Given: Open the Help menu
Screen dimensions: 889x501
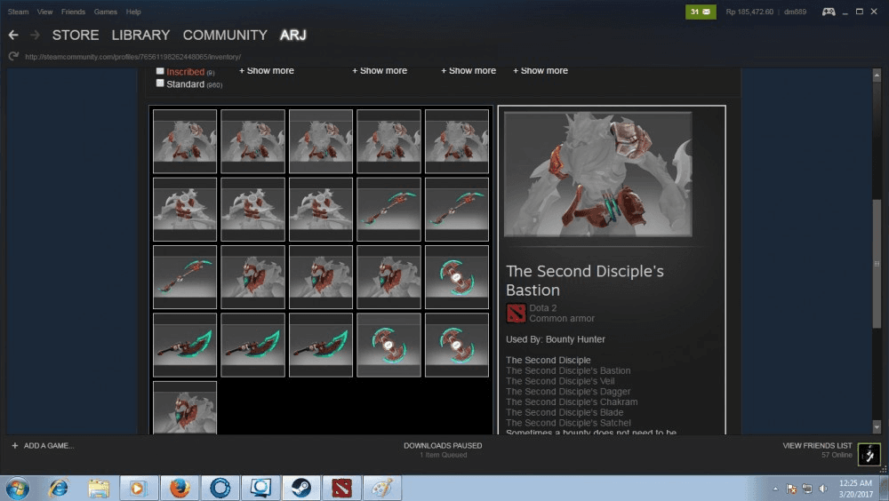Looking at the screenshot, I should pyautogui.click(x=133, y=12).
